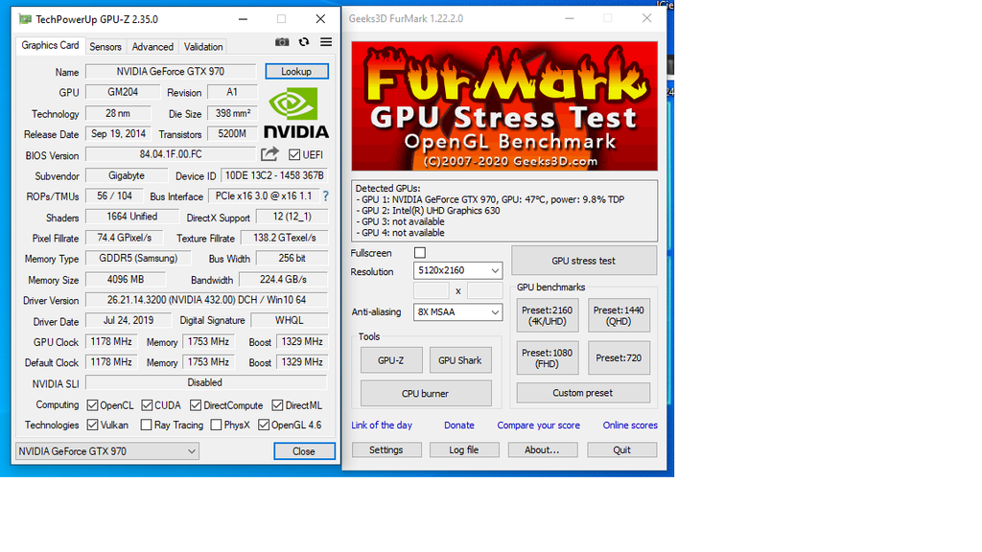Toggle the UEFI checkbox

(294, 154)
